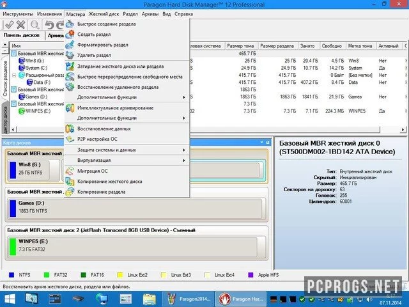Viewport: 409px width, 307px height.
Task: Click the Apple HFS purple legend swatch
Action: coord(251,275)
